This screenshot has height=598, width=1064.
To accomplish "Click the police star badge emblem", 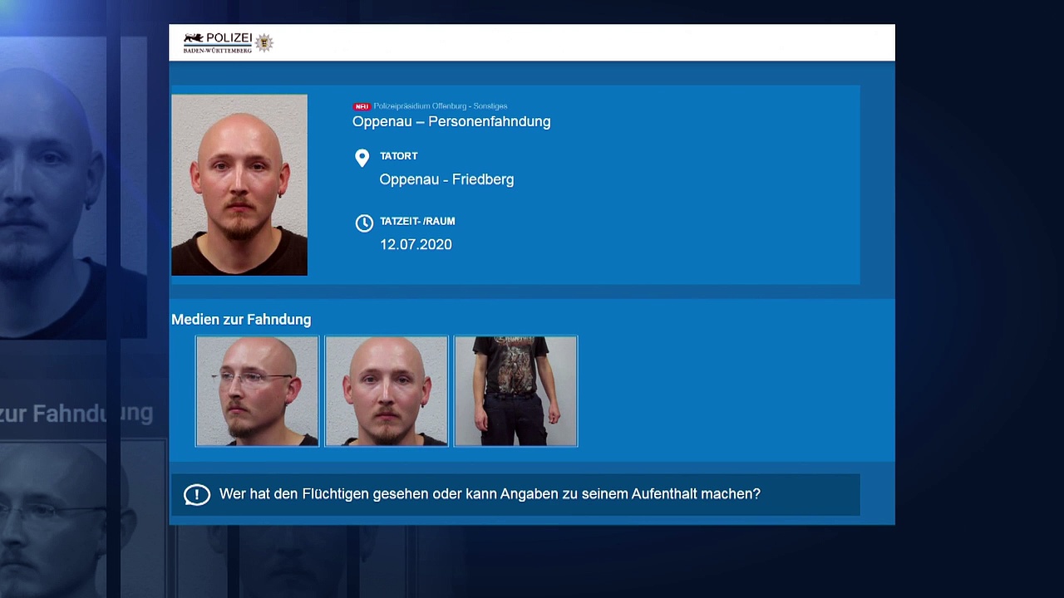I will [x=264, y=43].
